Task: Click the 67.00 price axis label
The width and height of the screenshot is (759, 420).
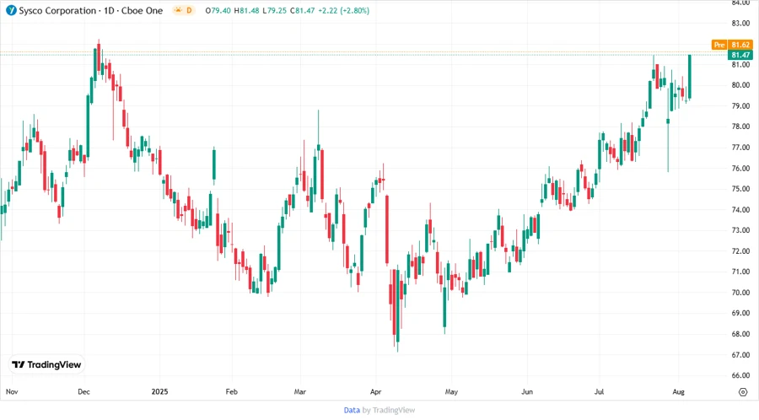Action: click(740, 355)
